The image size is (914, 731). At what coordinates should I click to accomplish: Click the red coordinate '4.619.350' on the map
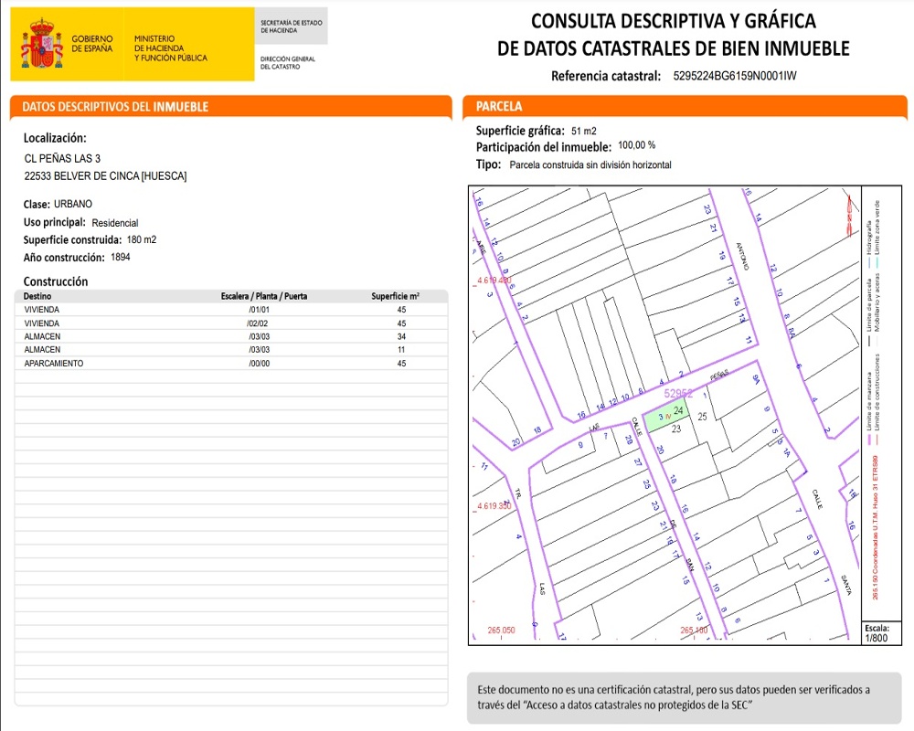pos(494,506)
